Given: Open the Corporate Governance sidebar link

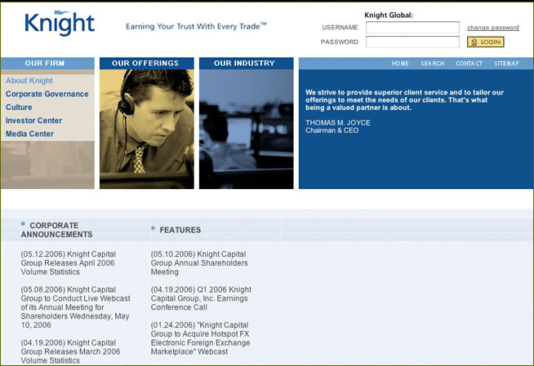Looking at the screenshot, I should (x=47, y=95).
